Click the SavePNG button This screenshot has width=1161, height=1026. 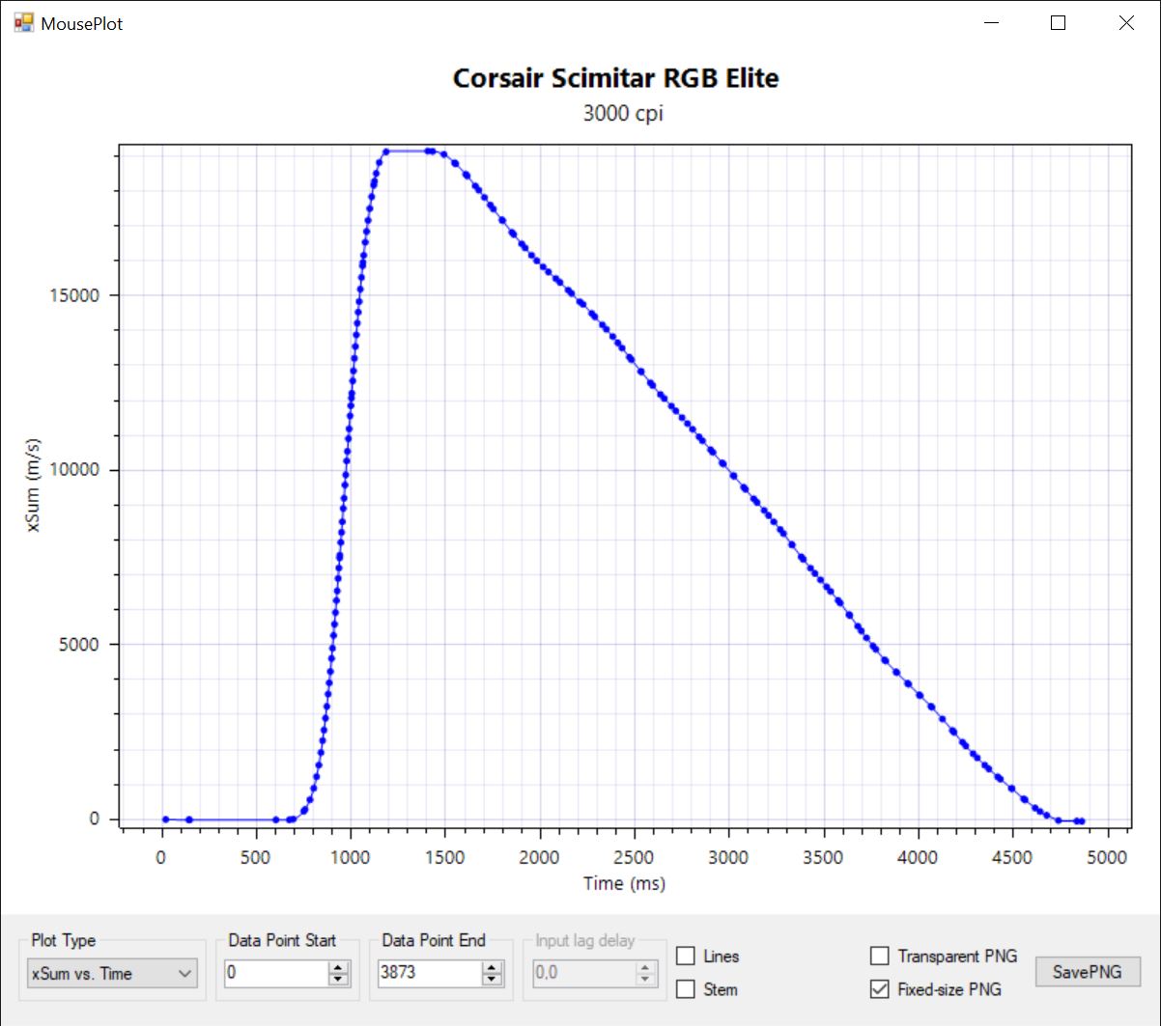[x=1088, y=972]
